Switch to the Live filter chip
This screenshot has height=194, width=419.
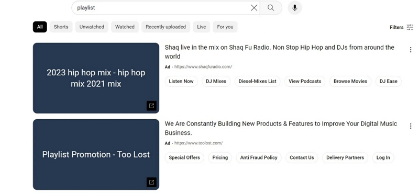(202, 27)
